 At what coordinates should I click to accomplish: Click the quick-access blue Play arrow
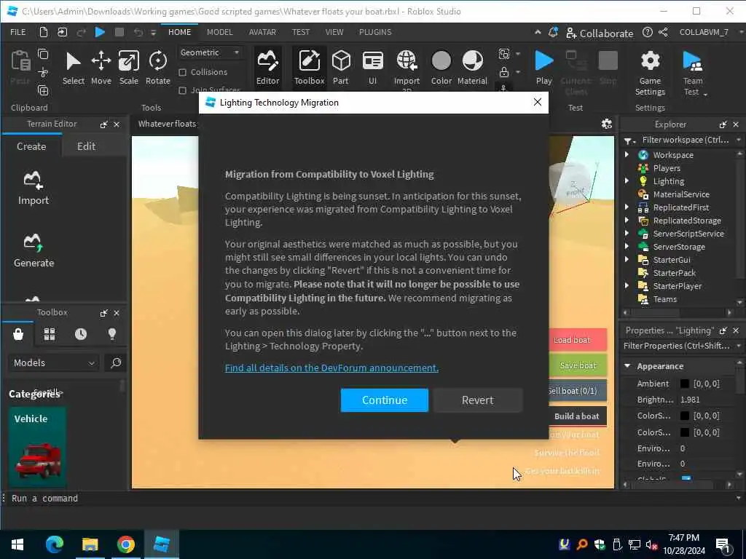pyautogui.click(x=100, y=32)
